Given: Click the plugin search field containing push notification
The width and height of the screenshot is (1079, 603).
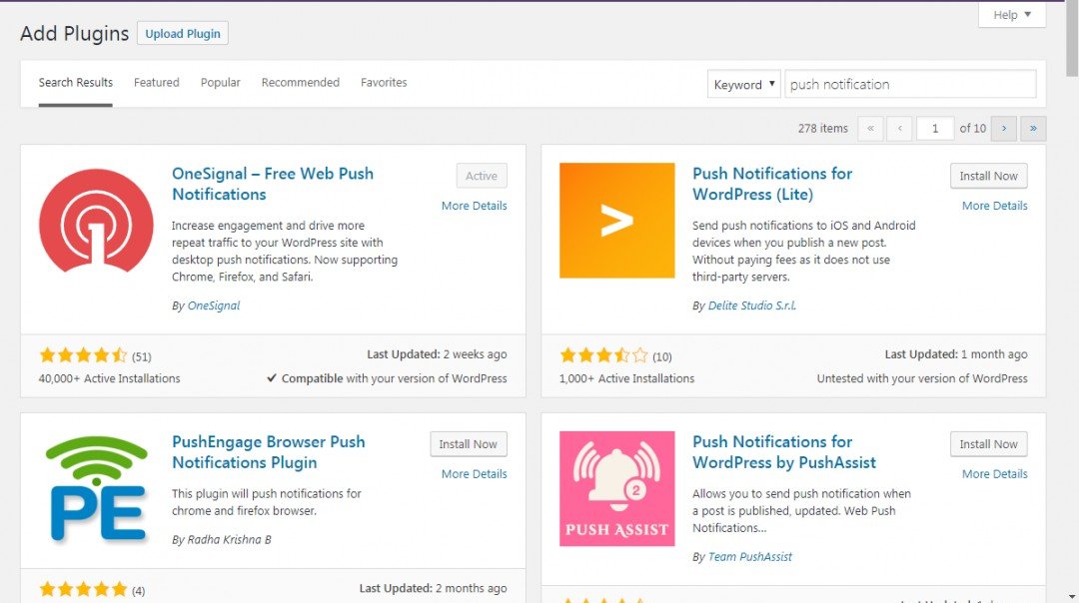Looking at the screenshot, I should pyautogui.click(x=910, y=84).
